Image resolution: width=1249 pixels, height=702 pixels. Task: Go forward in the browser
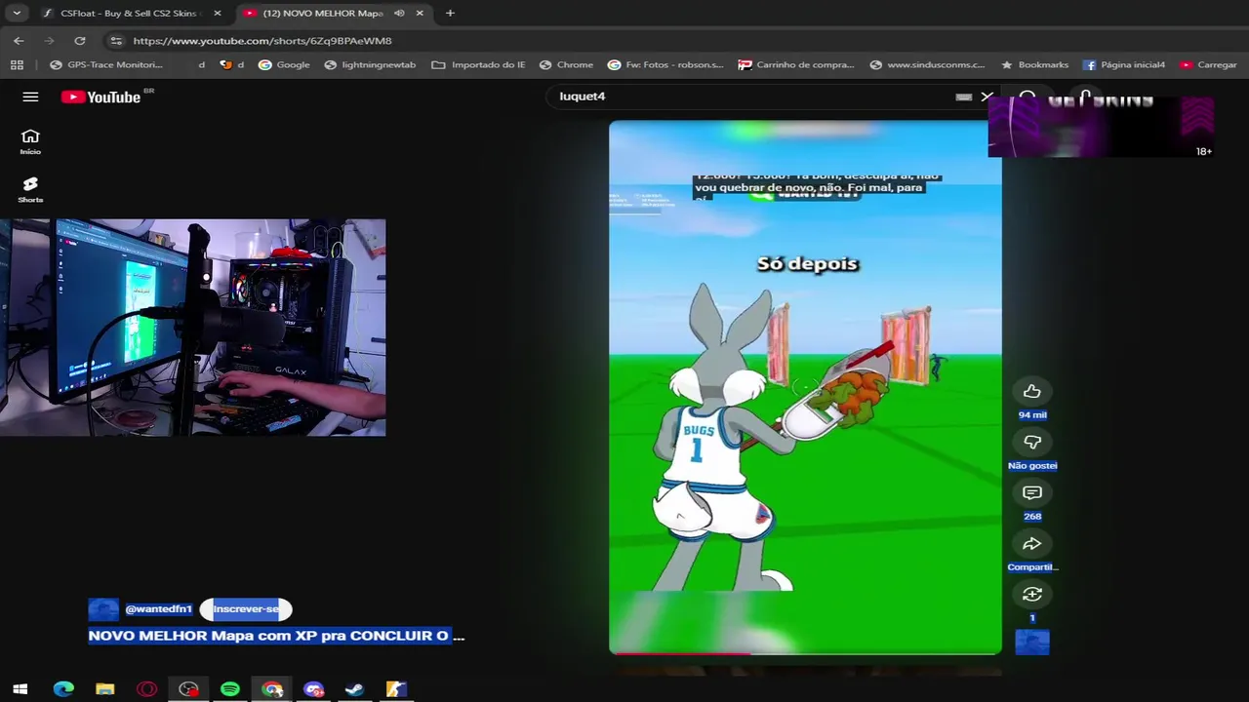pos(49,41)
